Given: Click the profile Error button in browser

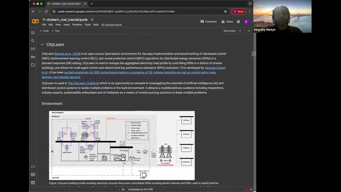Looking at the screenshot, I should (x=239, y=11).
